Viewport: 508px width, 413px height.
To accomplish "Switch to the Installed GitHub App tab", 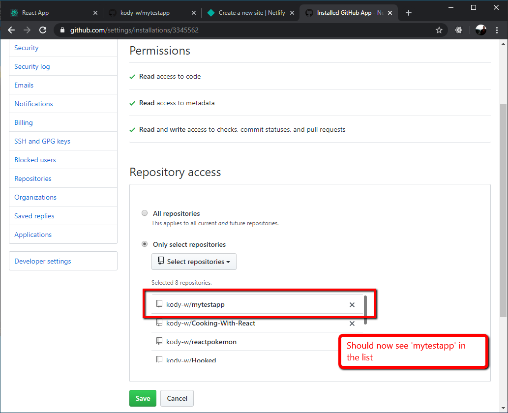I will 349,13.
